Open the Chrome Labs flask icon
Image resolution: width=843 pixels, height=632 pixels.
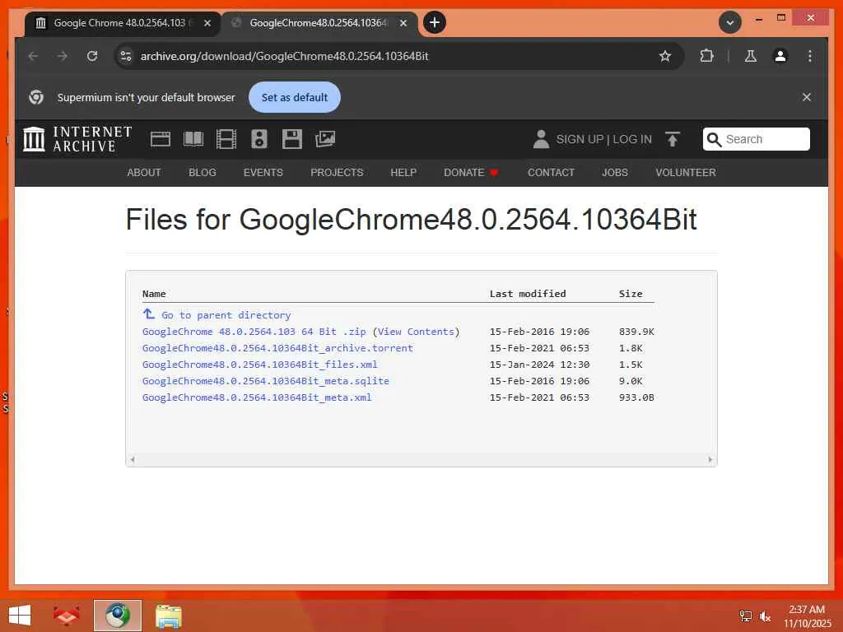point(751,56)
